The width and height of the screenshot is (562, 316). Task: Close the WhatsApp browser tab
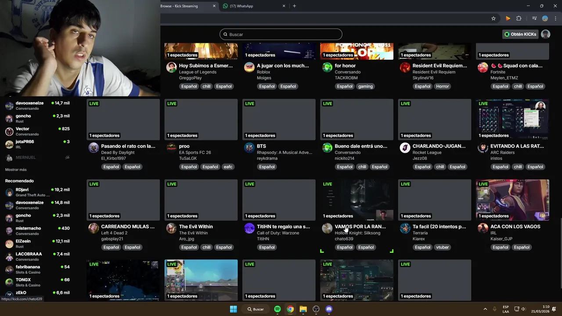[x=284, y=6]
